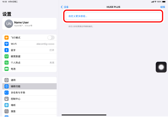Screen dimensions: 168x117
Task: Tap the Airplane Mode icon
Action: (7, 38)
